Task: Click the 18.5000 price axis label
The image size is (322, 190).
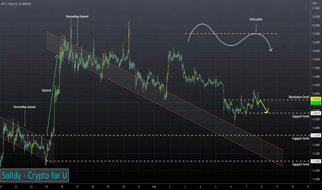Action: tap(316, 51)
